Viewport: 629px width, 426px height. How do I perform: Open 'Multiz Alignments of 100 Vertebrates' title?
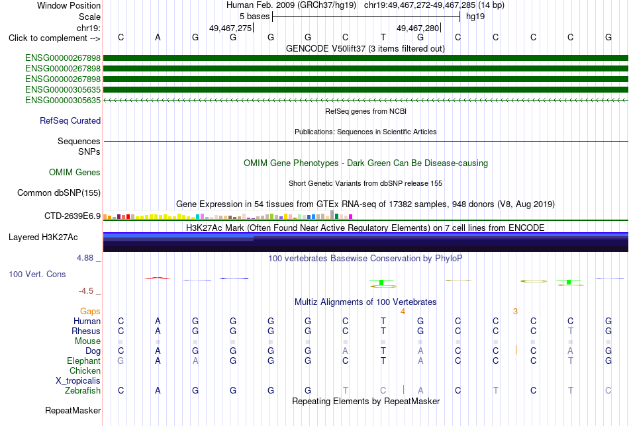click(x=365, y=302)
